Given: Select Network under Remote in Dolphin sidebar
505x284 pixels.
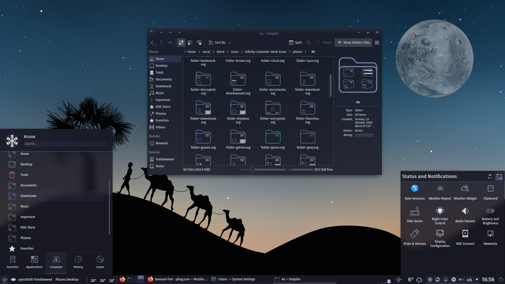Looking at the screenshot, I should [161, 143].
